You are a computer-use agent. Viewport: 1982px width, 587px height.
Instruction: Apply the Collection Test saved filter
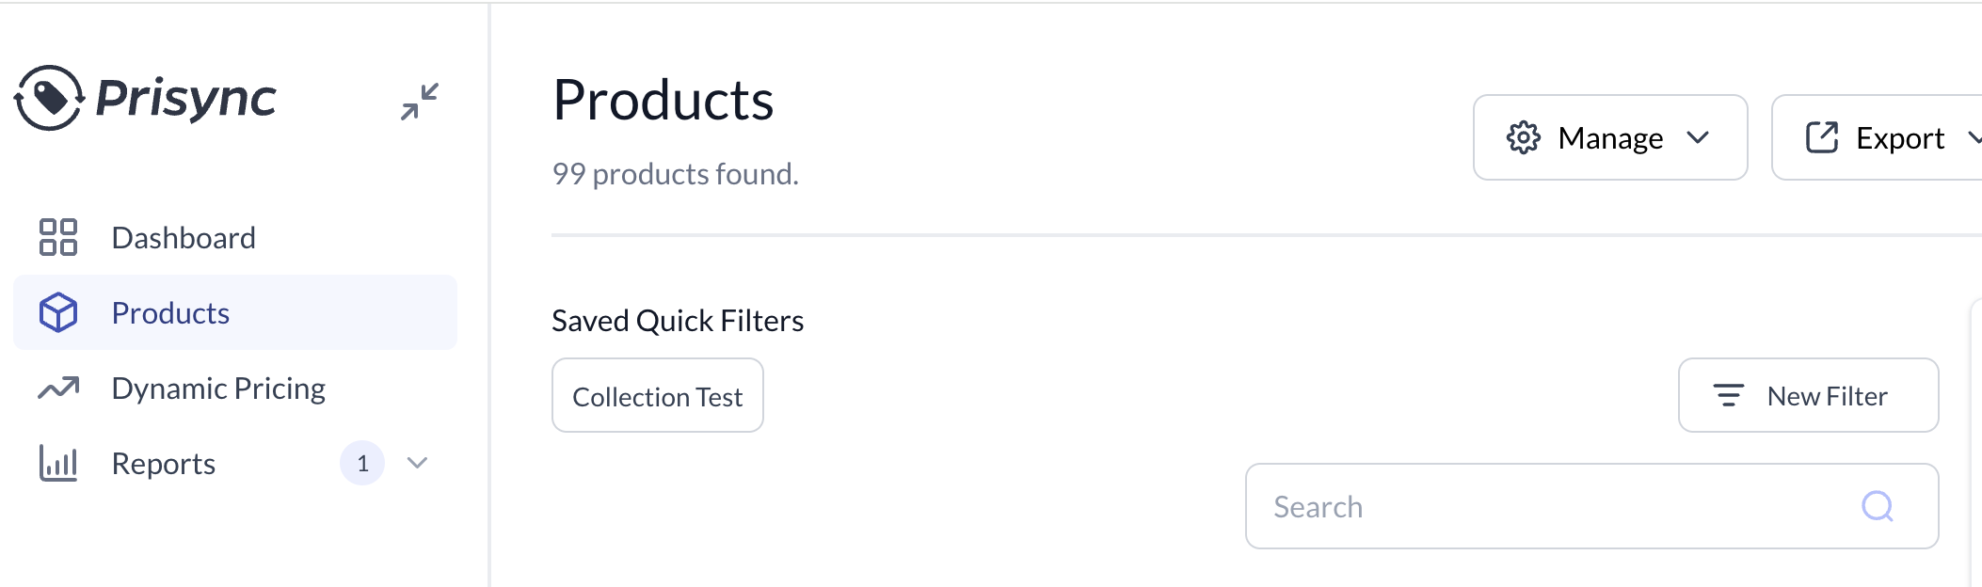coord(657,396)
